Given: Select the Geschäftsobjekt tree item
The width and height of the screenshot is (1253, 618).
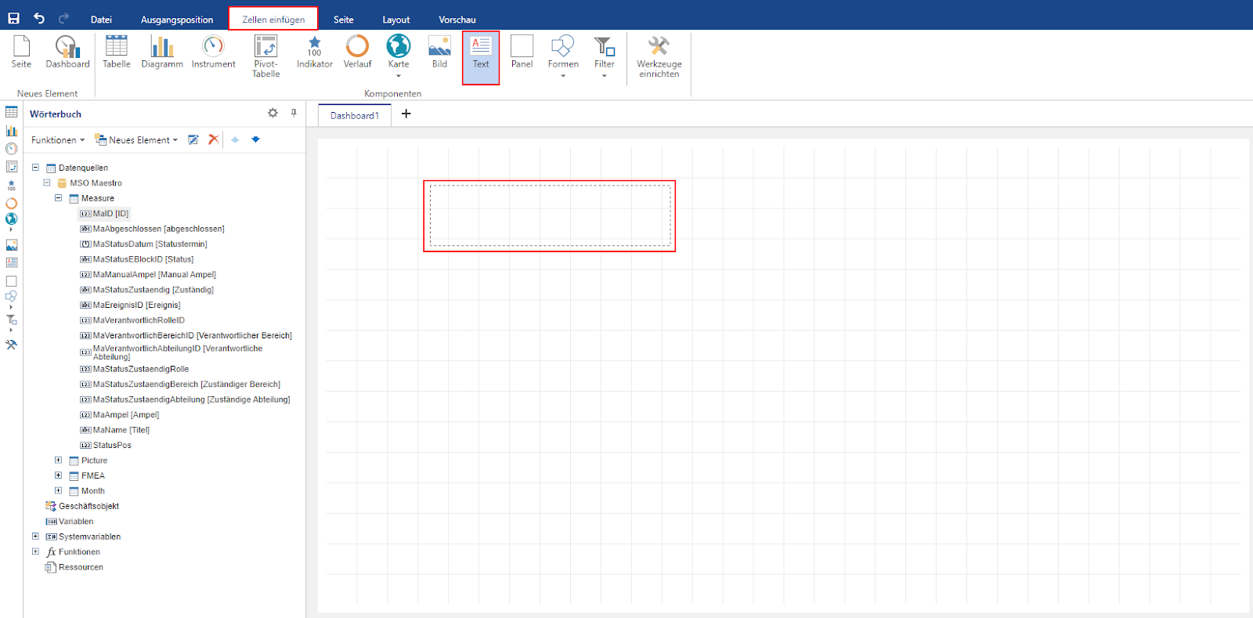Looking at the screenshot, I should [x=82, y=506].
